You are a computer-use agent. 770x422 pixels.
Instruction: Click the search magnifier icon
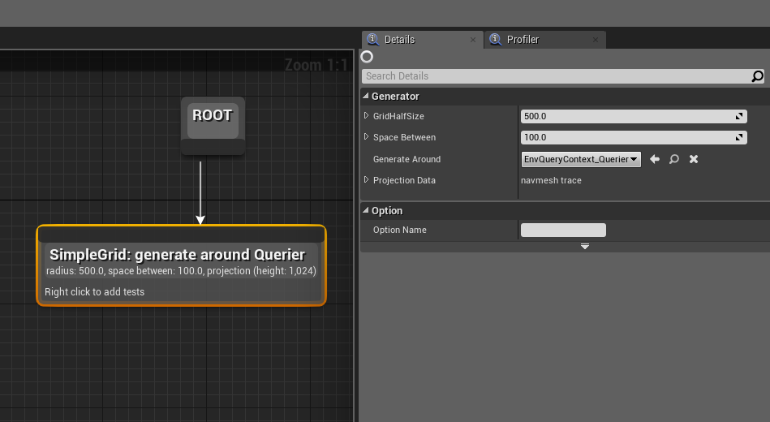757,76
